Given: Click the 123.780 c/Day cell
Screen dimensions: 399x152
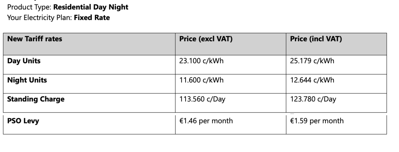Looking at the screenshot, I should (x=336, y=103).
